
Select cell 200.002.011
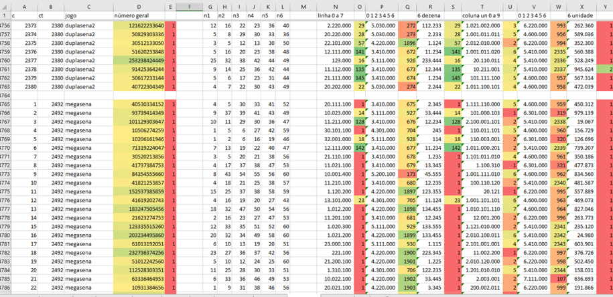(482, 288)
